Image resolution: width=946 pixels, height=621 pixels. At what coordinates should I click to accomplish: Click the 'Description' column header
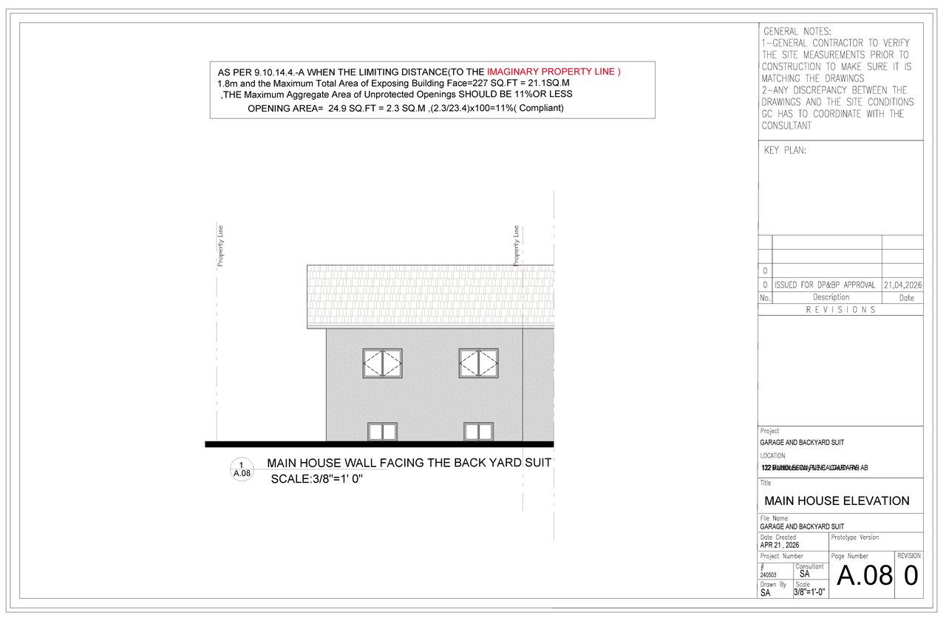point(831,297)
